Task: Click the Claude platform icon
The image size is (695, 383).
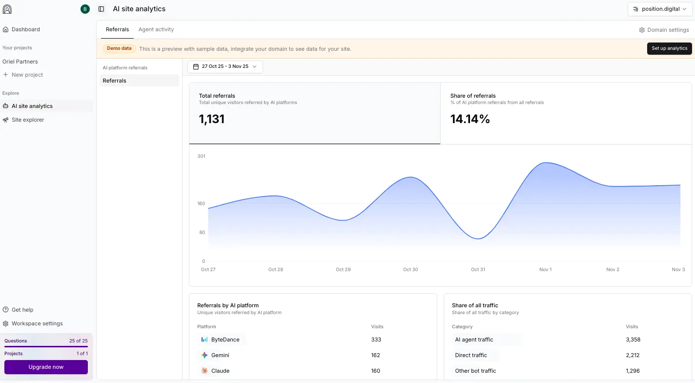Action: 204,371
